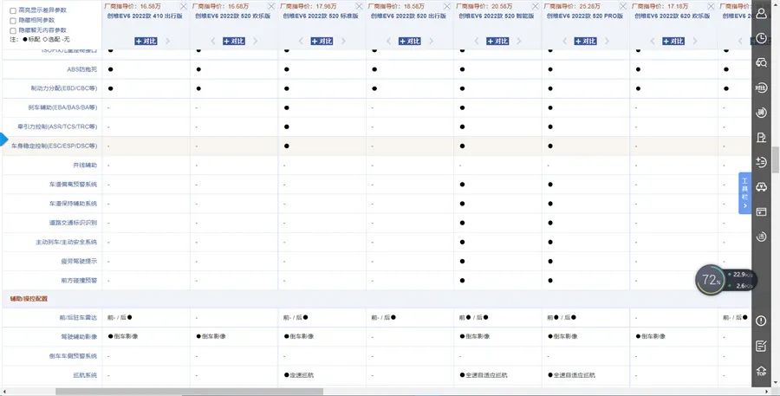This screenshot has height=396, width=780.
Task: Click right arrow under 410 出行版 column
Action: tap(168, 41)
